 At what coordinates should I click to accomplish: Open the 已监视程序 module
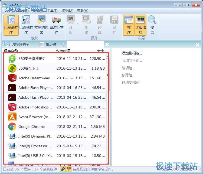click(26, 25)
